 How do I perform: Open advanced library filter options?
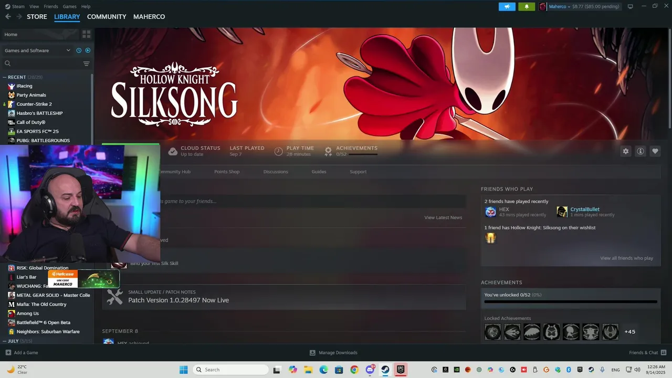pyautogui.click(x=87, y=64)
